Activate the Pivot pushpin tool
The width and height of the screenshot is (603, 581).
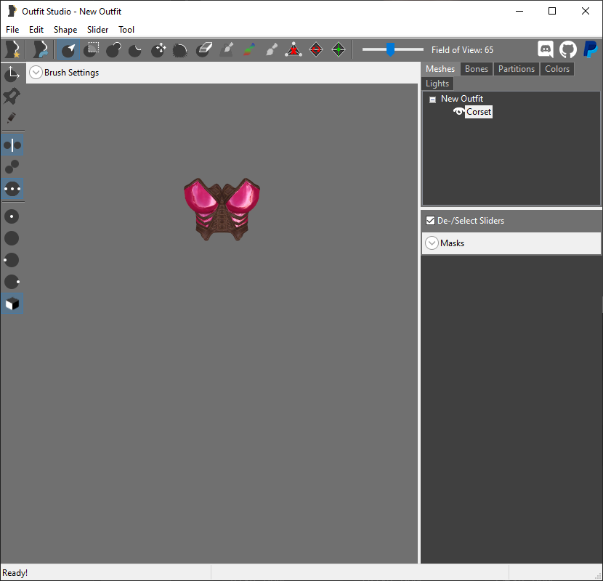[12, 96]
